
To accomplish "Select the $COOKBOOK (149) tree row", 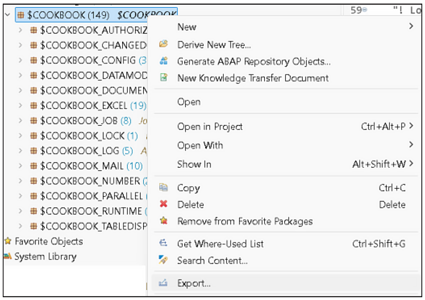I will click(96, 15).
